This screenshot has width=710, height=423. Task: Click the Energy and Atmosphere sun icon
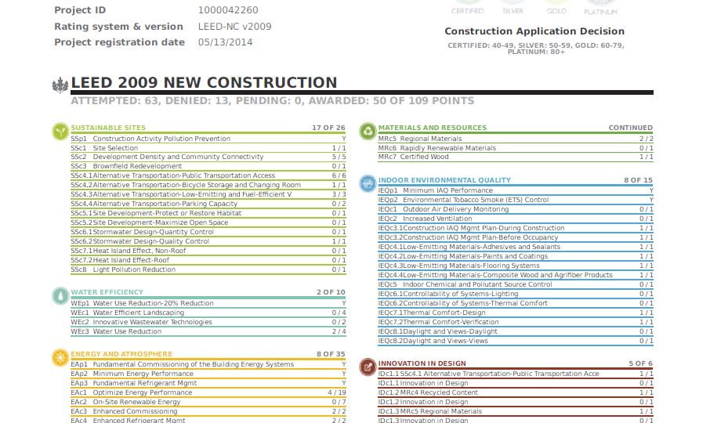click(x=60, y=357)
